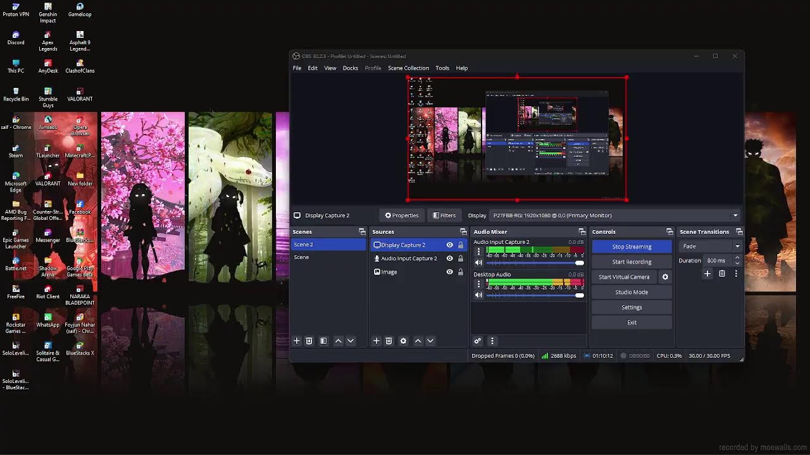
Task: Open the Scene Collection menu
Action: [x=408, y=68]
